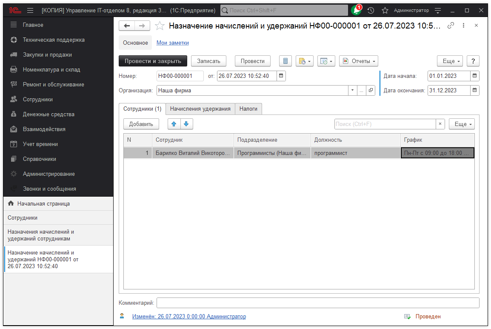Move row up with blue arrow
This screenshot has width=491, height=329.
click(x=174, y=124)
